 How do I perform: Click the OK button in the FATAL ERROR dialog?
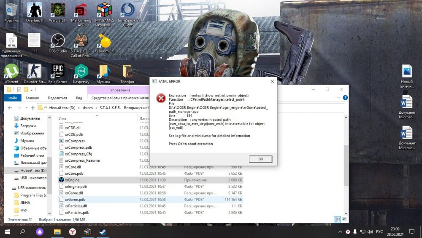click(x=260, y=159)
